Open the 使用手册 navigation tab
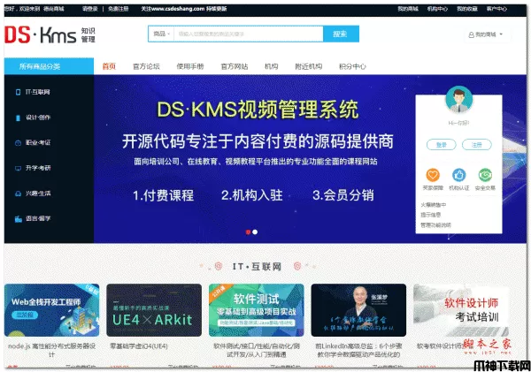 click(x=190, y=66)
